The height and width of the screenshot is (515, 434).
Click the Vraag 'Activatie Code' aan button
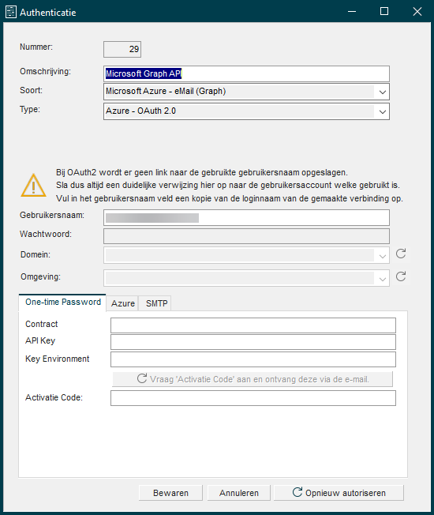click(253, 379)
